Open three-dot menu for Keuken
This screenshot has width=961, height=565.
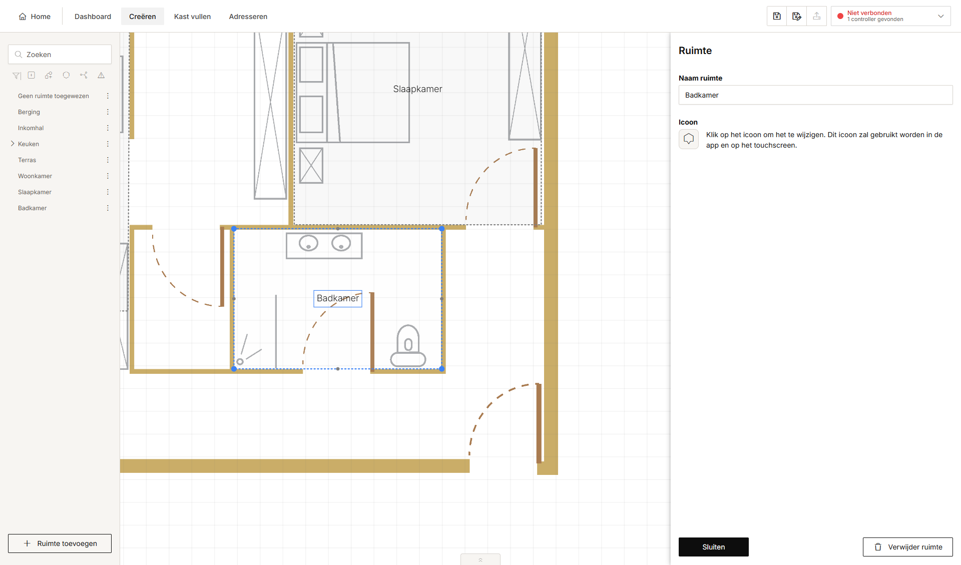point(108,144)
